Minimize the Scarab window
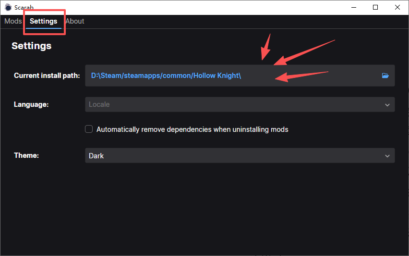This screenshot has height=256, width=409. tap(354, 7)
